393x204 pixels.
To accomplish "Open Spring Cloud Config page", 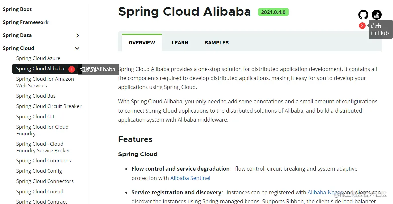I will pos(39,171).
